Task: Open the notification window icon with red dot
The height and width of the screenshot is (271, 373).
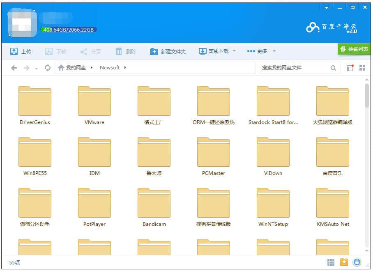Action: [x=350, y=68]
